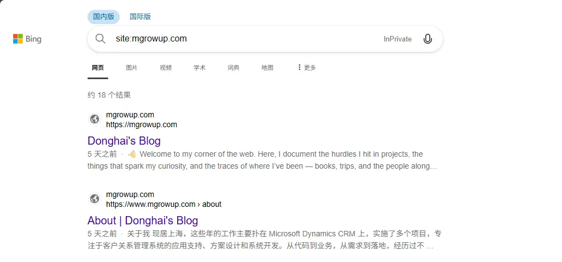Select the 词典 tab

click(x=233, y=68)
